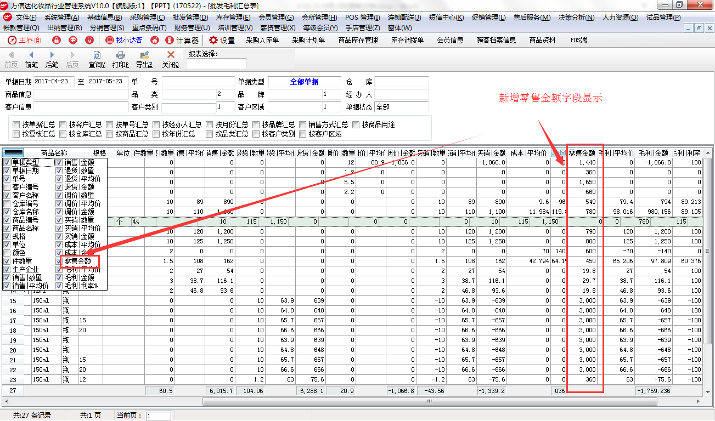The height and width of the screenshot is (421, 715).
Task: Enable 按客户汇总 checkbox
Action: tap(63, 124)
